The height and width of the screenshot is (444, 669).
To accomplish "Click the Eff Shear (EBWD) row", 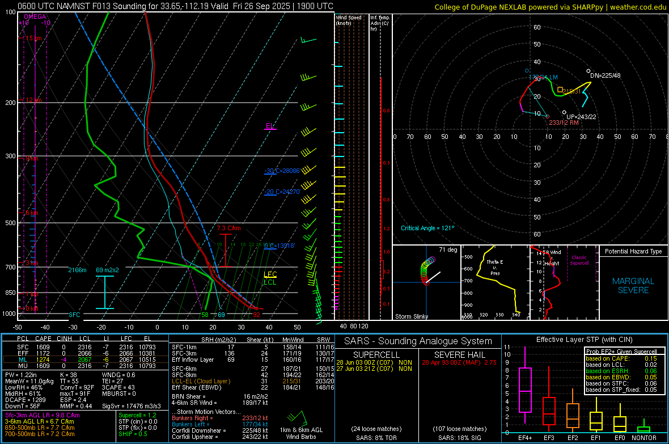I will tap(253, 387).
